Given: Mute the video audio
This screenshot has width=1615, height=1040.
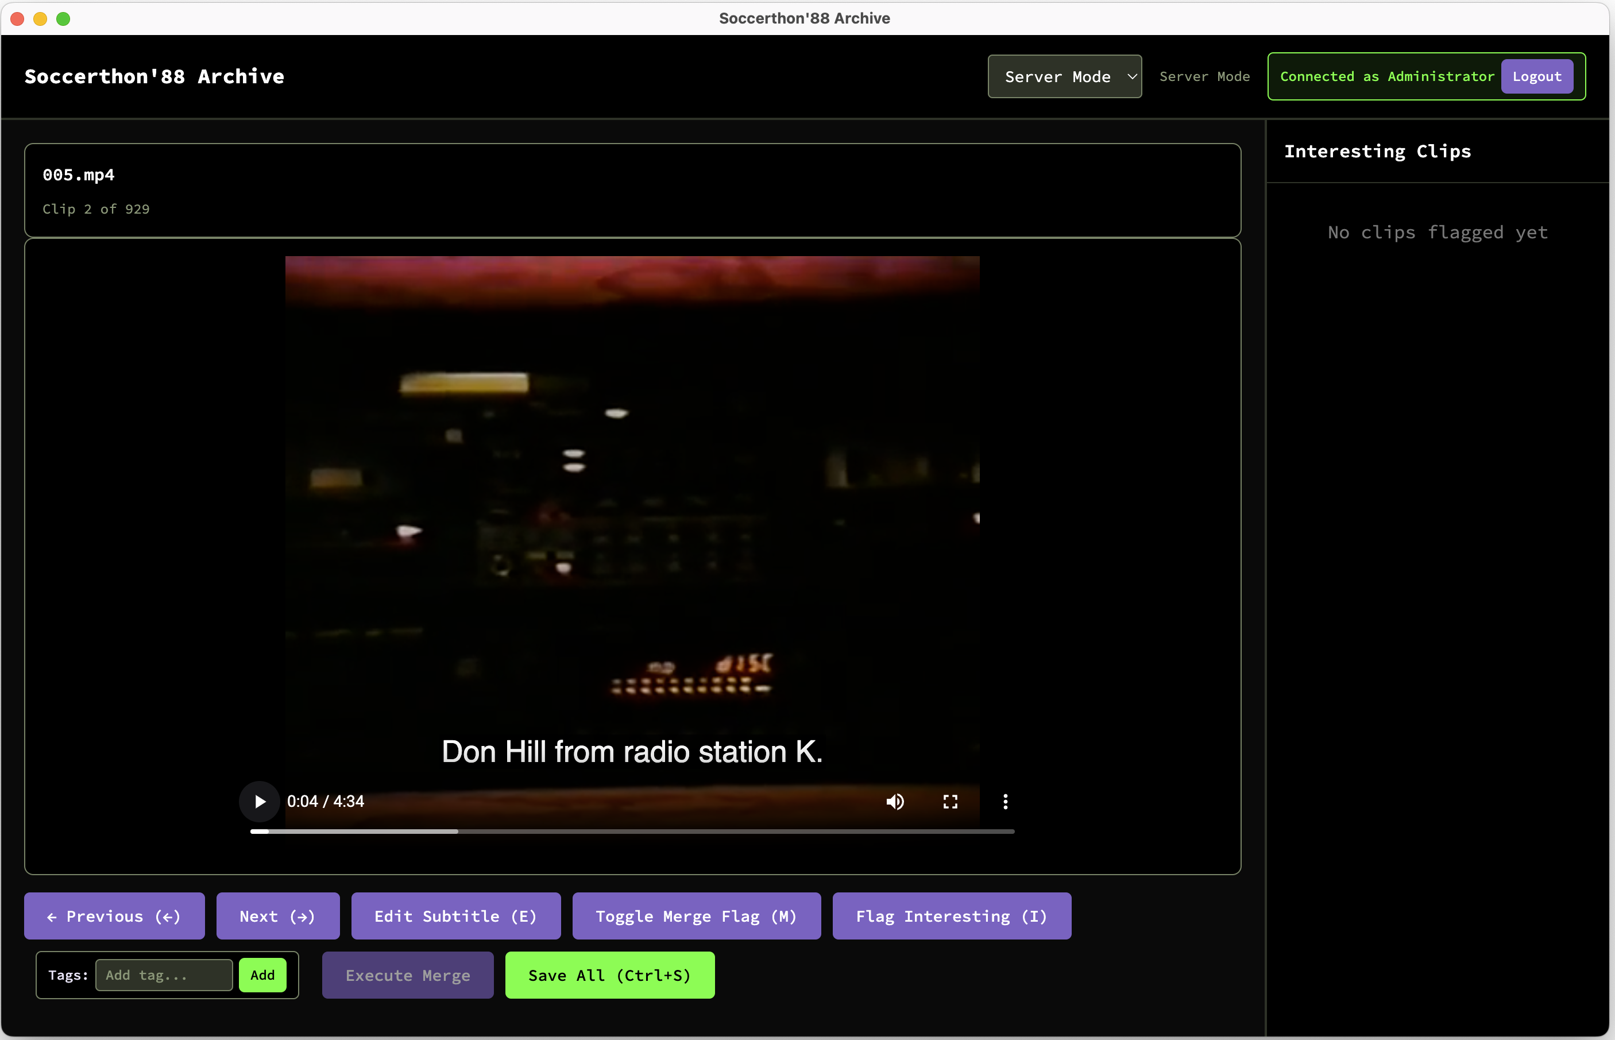Looking at the screenshot, I should [894, 802].
